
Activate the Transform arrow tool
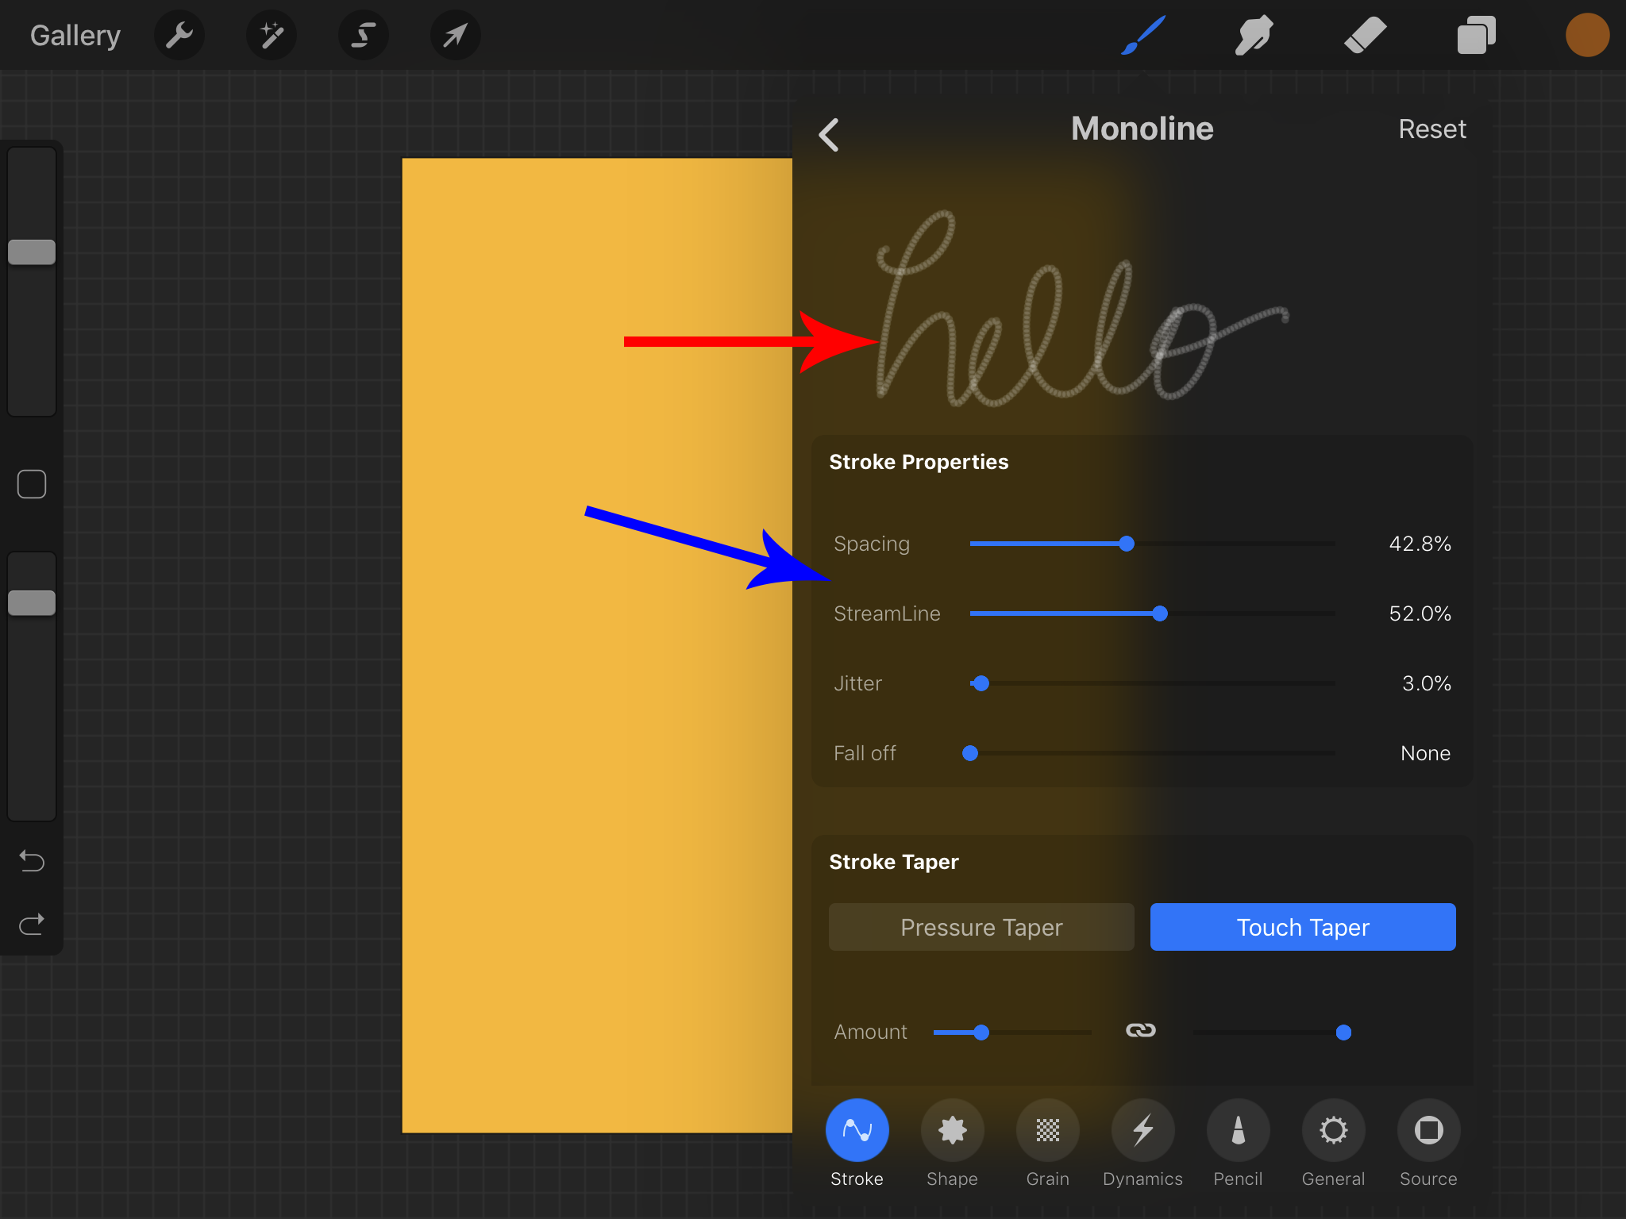[455, 35]
